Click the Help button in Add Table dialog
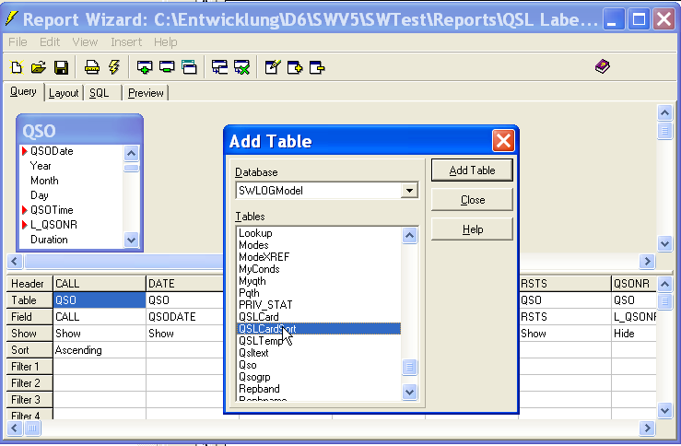681x446 pixels. point(472,229)
